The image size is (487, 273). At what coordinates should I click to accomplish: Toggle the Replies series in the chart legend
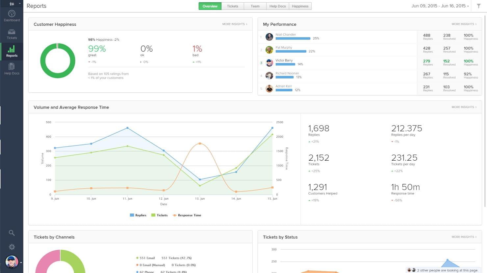coord(138,215)
